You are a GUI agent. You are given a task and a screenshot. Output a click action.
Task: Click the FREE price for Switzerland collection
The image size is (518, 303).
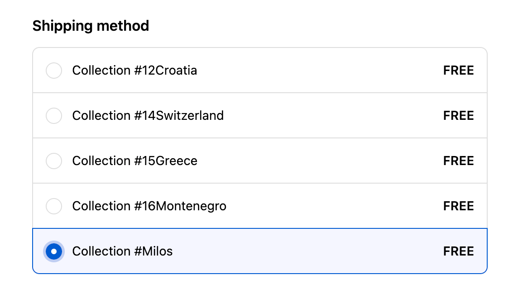click(x=458, y=116)
